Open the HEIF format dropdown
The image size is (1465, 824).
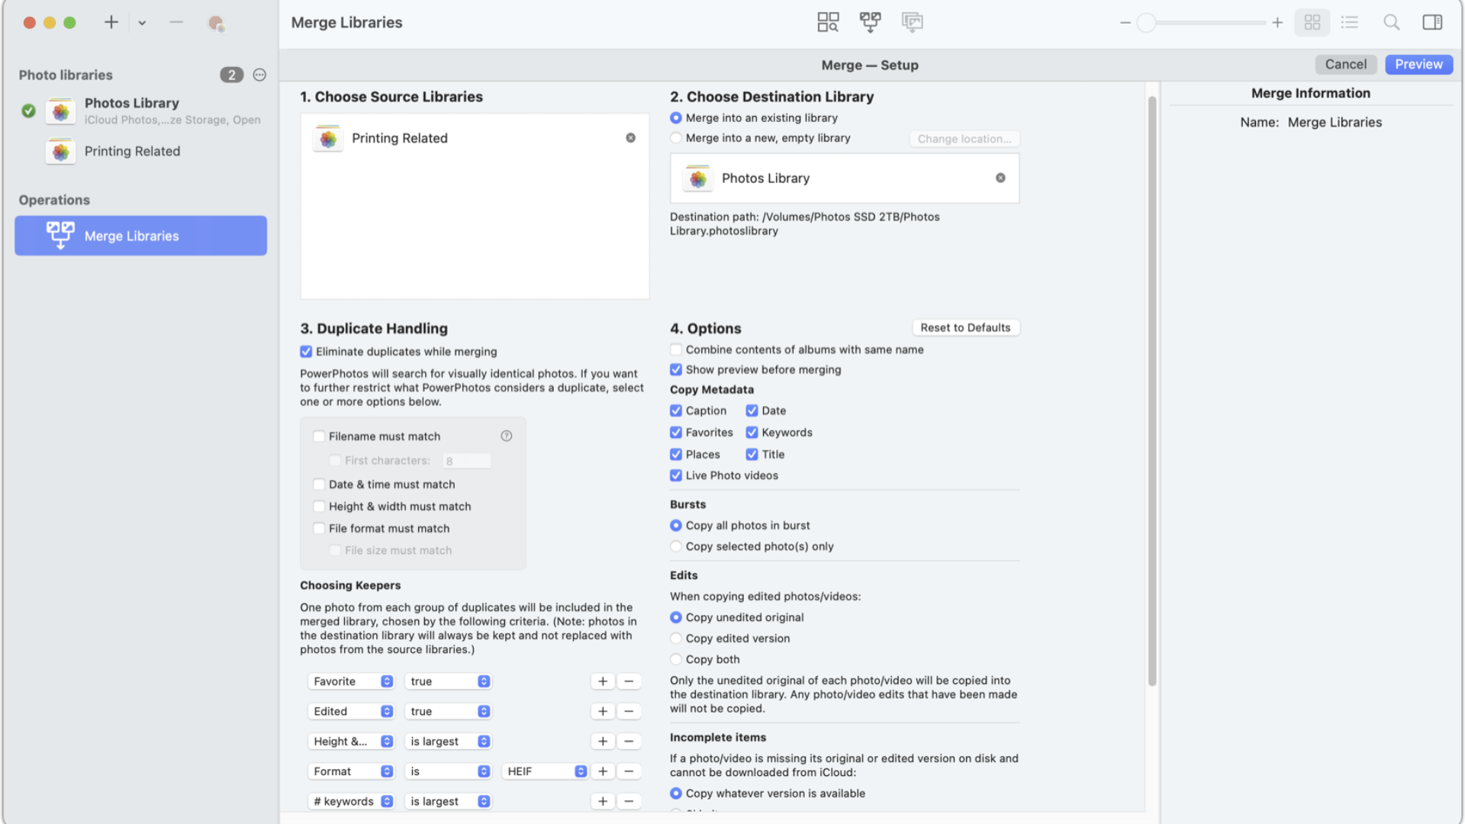pyautogui.click(x=545, y=771)
